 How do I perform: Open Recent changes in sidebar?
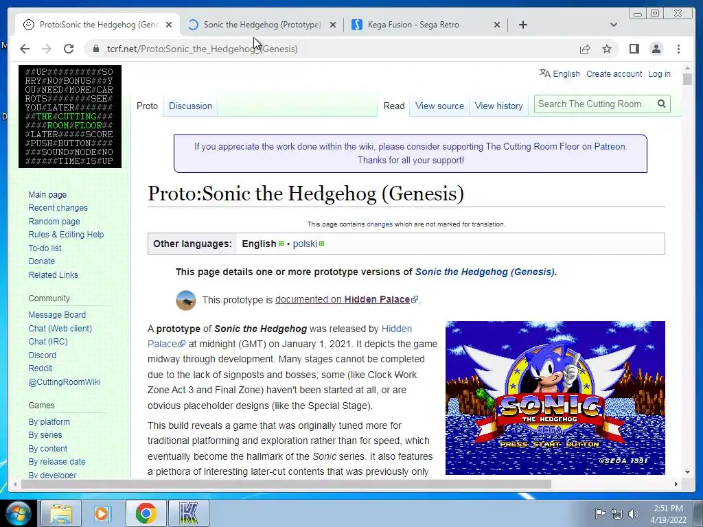(58, 207)
